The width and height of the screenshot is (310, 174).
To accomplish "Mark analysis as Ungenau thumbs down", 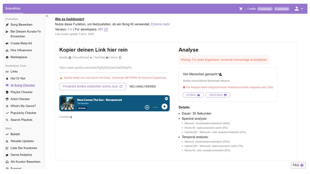I will pos(218,95).
